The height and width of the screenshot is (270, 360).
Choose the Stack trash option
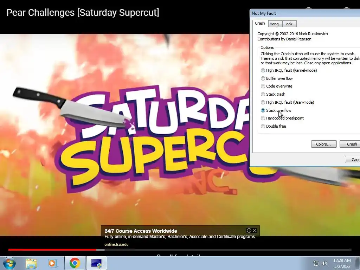pos(273,94)
